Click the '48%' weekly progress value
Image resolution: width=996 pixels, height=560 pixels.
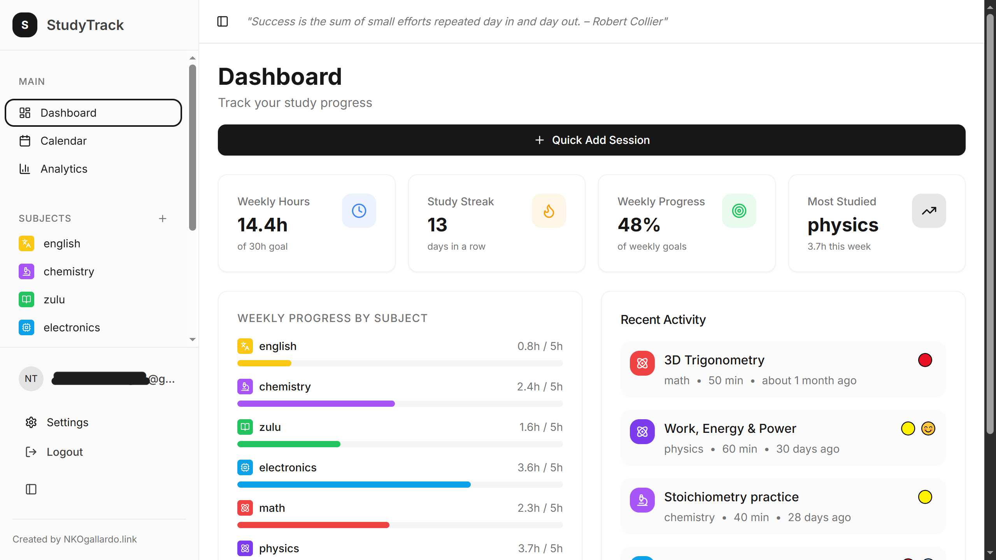[x=639, y=225]
